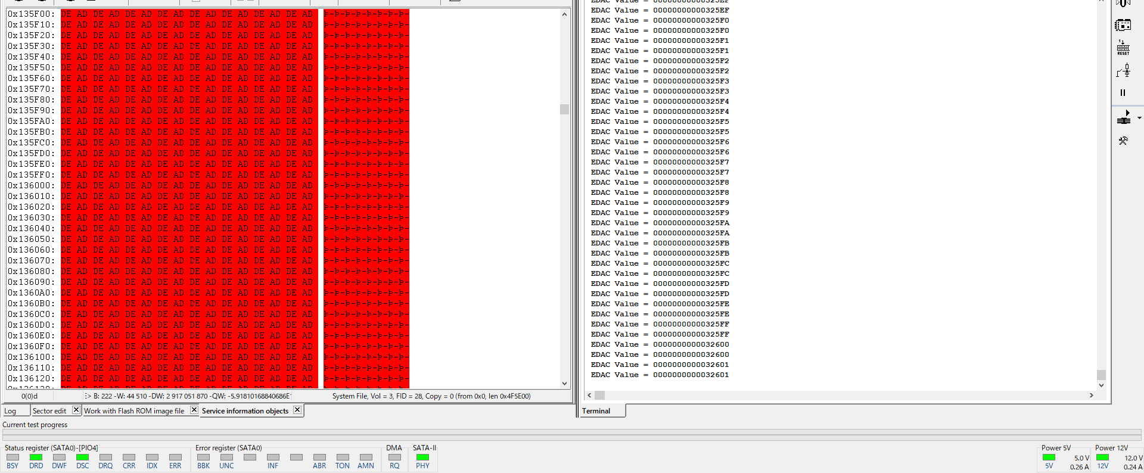
Task: Close the Service information objects tab
Action: coord(297,410)
